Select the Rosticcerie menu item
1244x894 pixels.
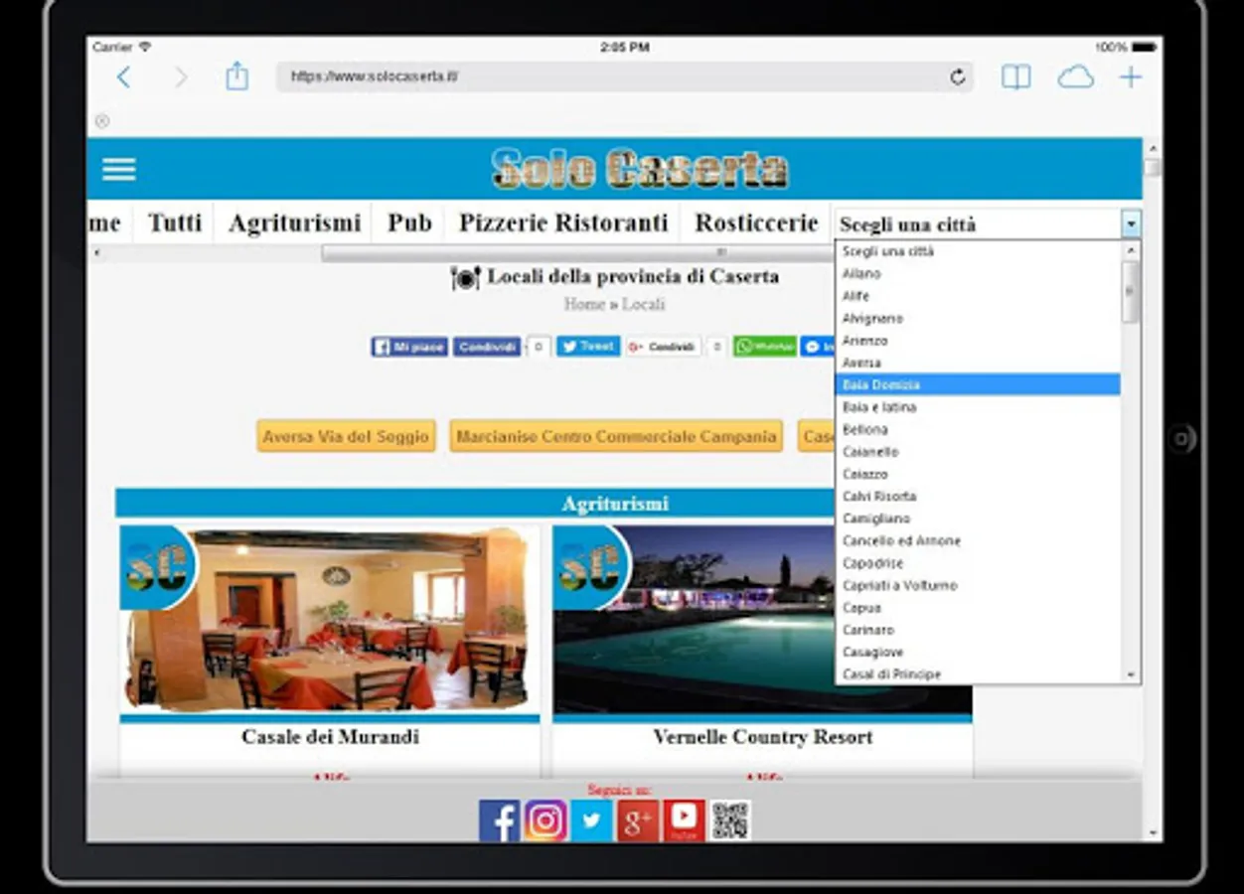coord(756,223)
